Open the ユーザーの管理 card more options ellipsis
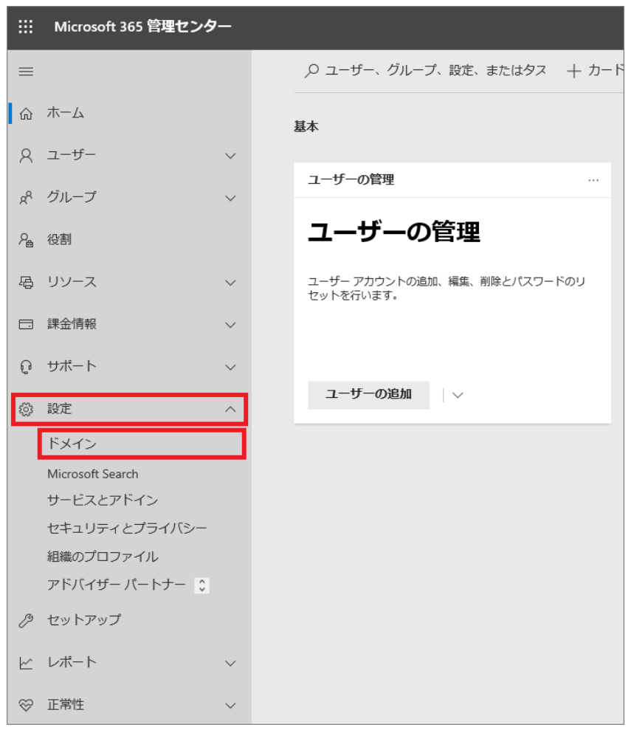 click(x=593, y=180)
